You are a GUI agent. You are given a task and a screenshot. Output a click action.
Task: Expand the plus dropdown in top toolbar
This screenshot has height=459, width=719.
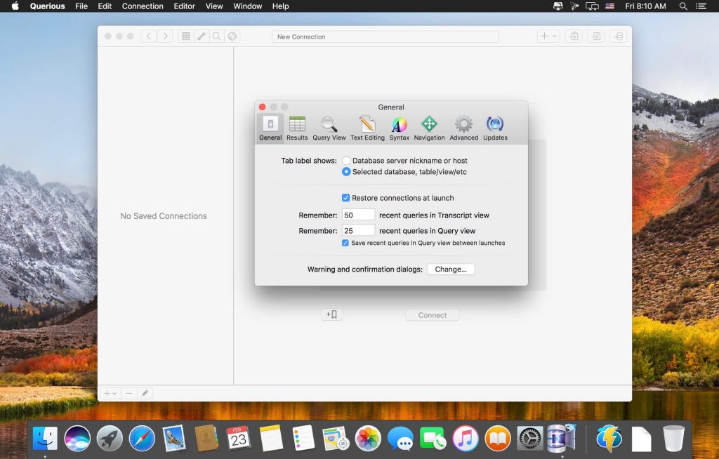(x=547, y=36)
